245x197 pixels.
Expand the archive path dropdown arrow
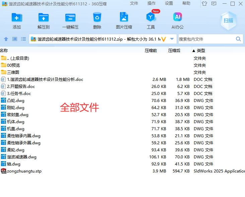pos(172,39)
